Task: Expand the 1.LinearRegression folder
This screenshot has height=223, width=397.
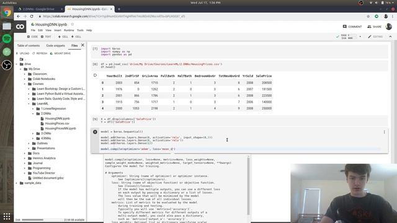Action: click(33, 108)
